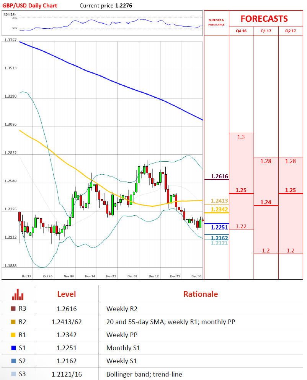Select the 'Q4 16' forecast column header

tap(241, 31)
